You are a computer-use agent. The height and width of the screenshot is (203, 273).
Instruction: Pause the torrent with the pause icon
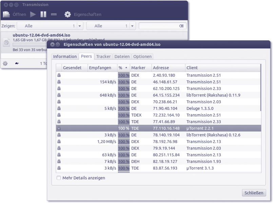click(x=43, y=15)
